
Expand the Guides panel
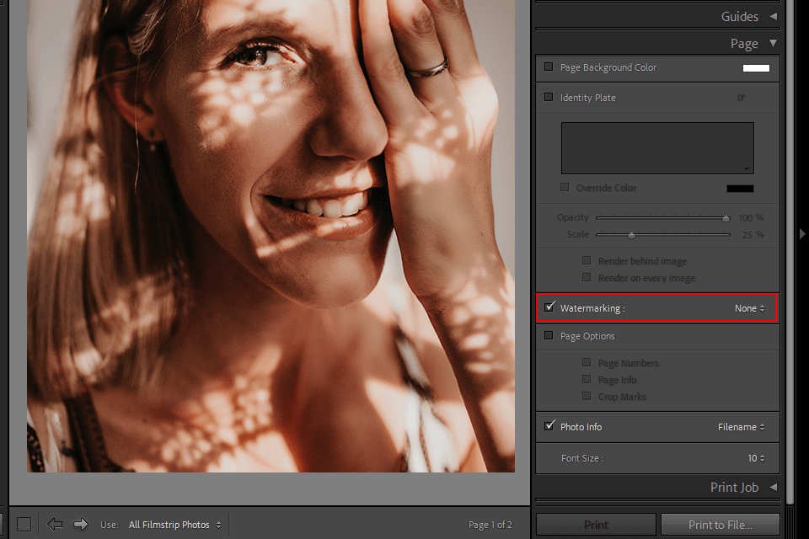click(773, 16)
